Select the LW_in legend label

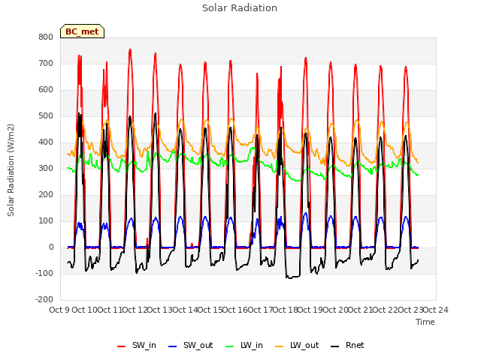[252, 345]
